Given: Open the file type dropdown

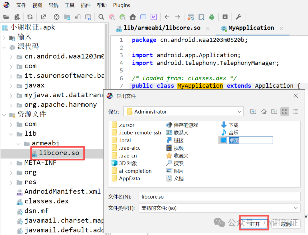Looking at the screenshot, I should click(296, 208).
